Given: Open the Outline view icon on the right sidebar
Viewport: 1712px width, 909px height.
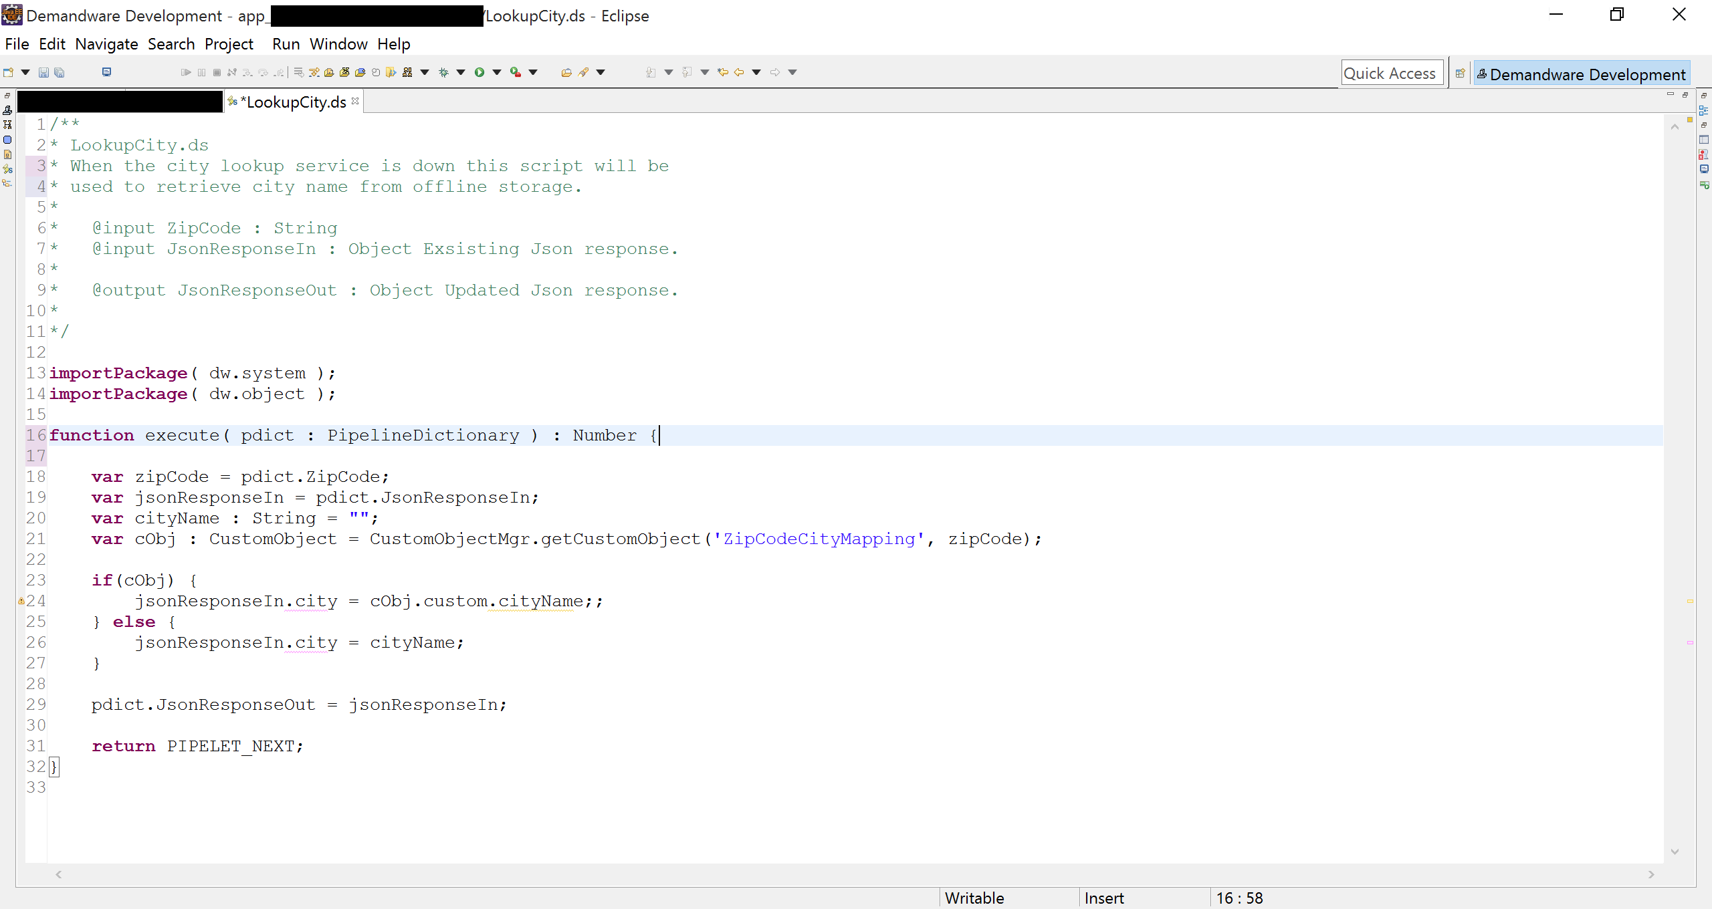Looking at the screenshot, I should tap(1704, 110).
